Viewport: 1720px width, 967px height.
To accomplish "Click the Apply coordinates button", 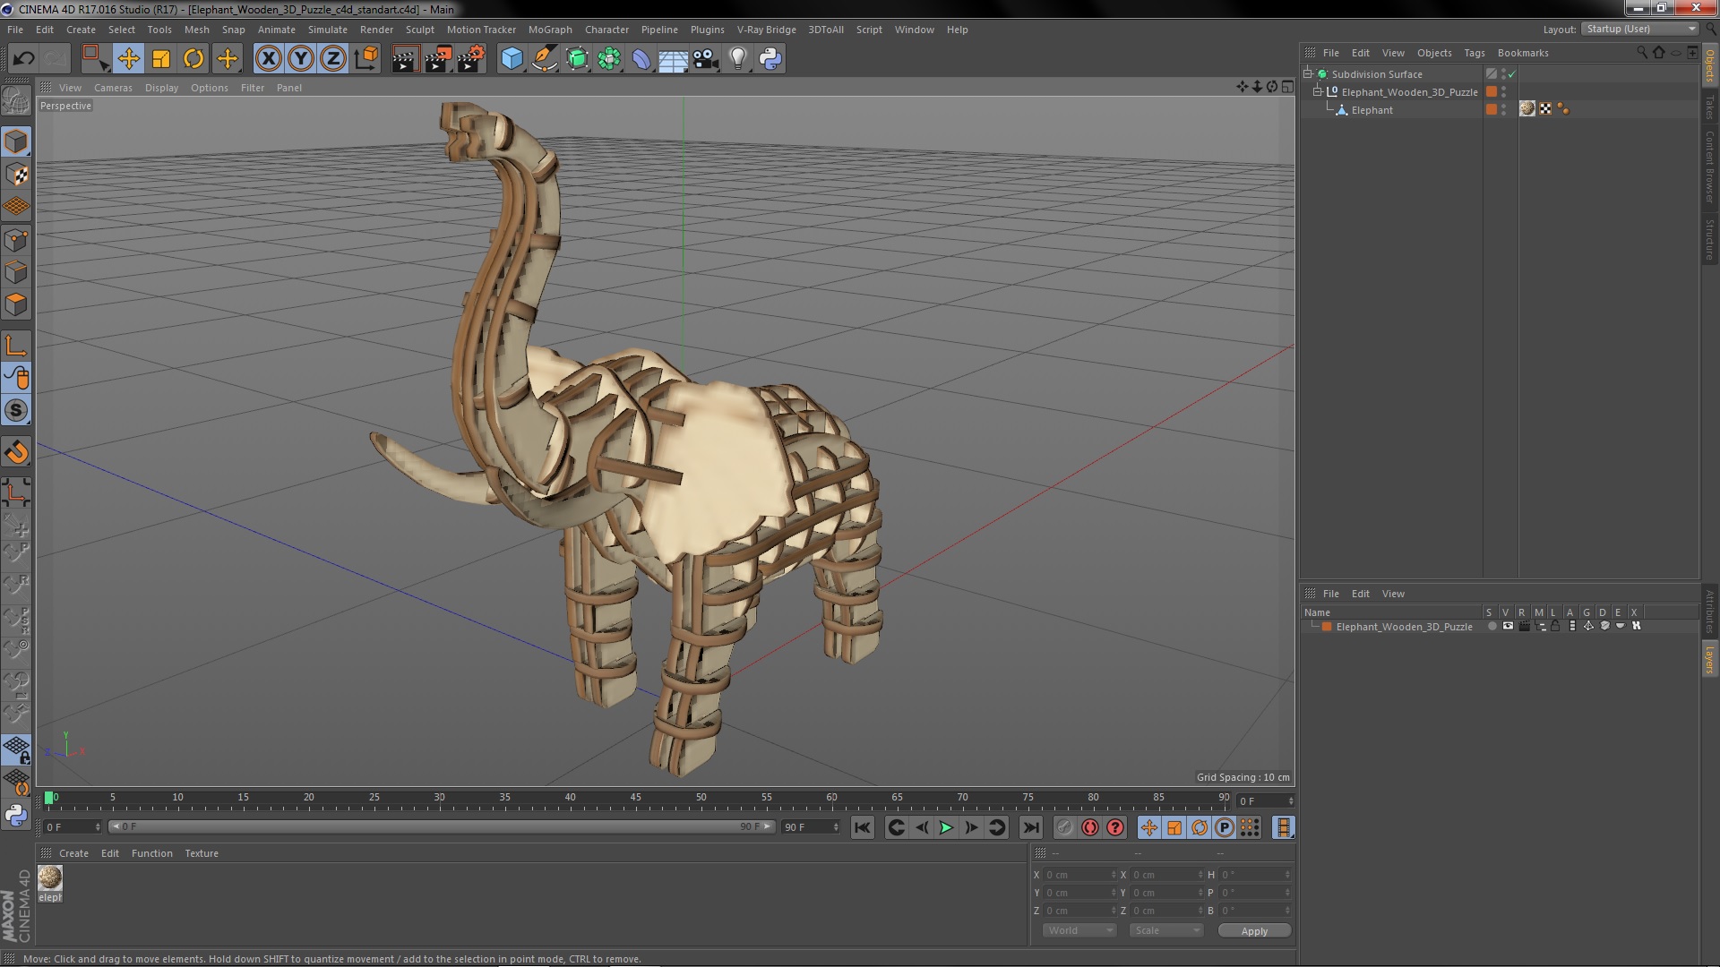I will pyautogui.click(x=1254, y=930).
